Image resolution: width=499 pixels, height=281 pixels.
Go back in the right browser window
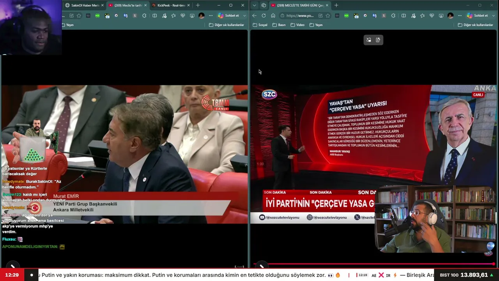tap(254, 16)
